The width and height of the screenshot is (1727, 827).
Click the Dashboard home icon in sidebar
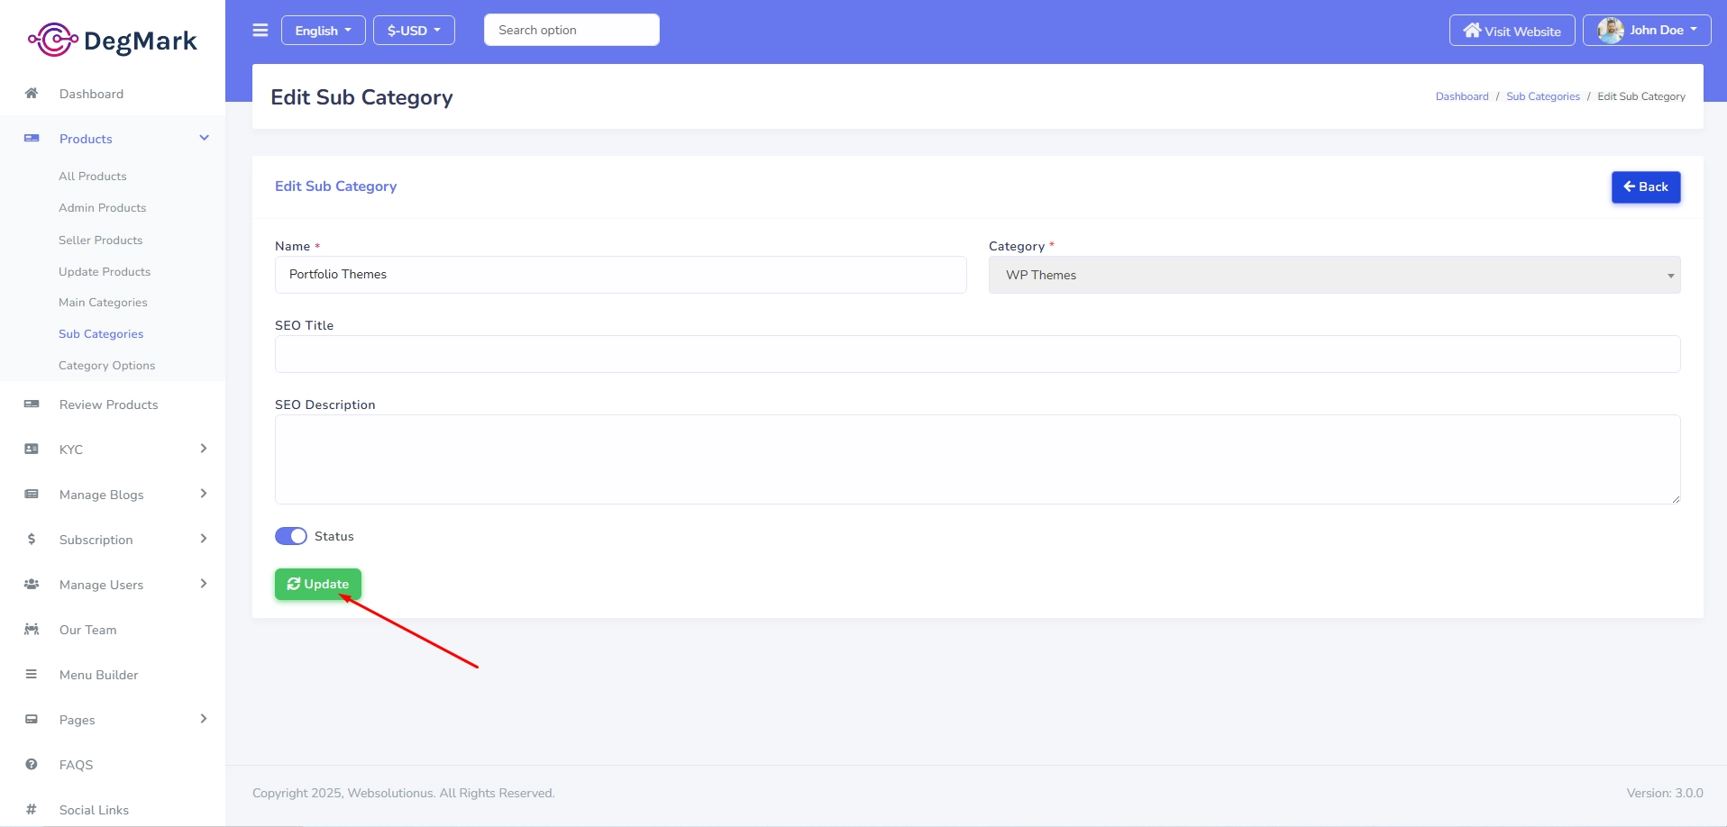[x=32, y=94]
